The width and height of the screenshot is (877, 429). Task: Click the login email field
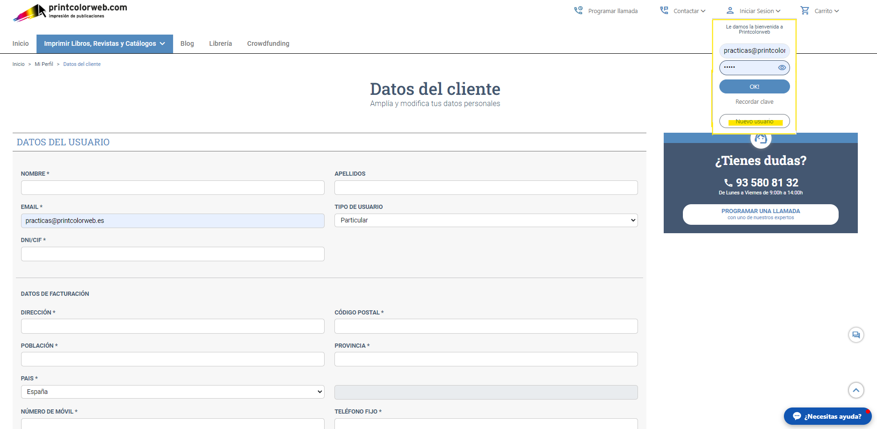pyautogui.click(x=754, y=50)
